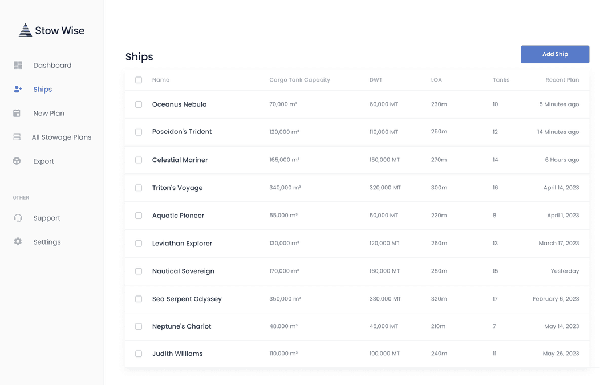Tick the Judith Williams row checkbox
616x385 pixels.
click(139, 354)
